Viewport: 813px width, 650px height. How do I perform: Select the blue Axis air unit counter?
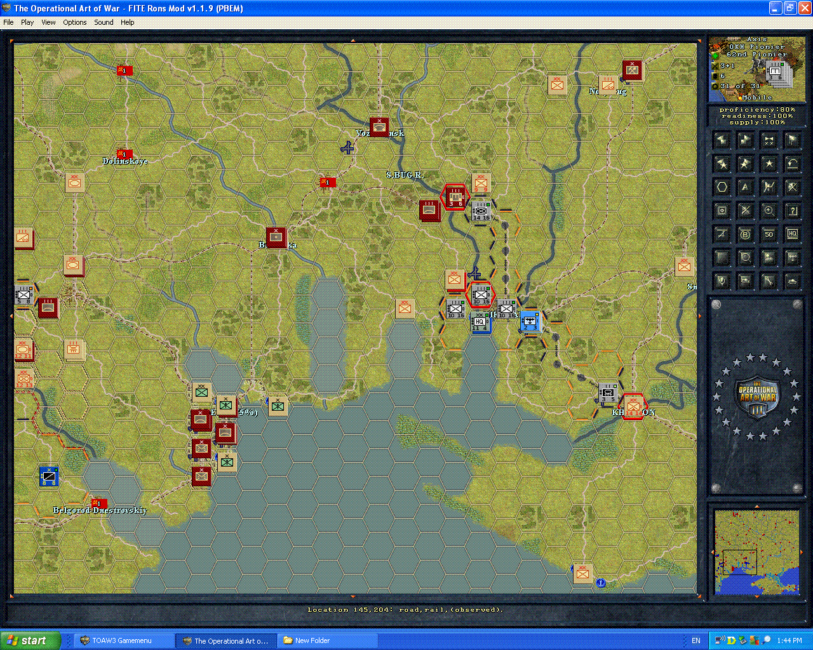click(x=530, y=322)
